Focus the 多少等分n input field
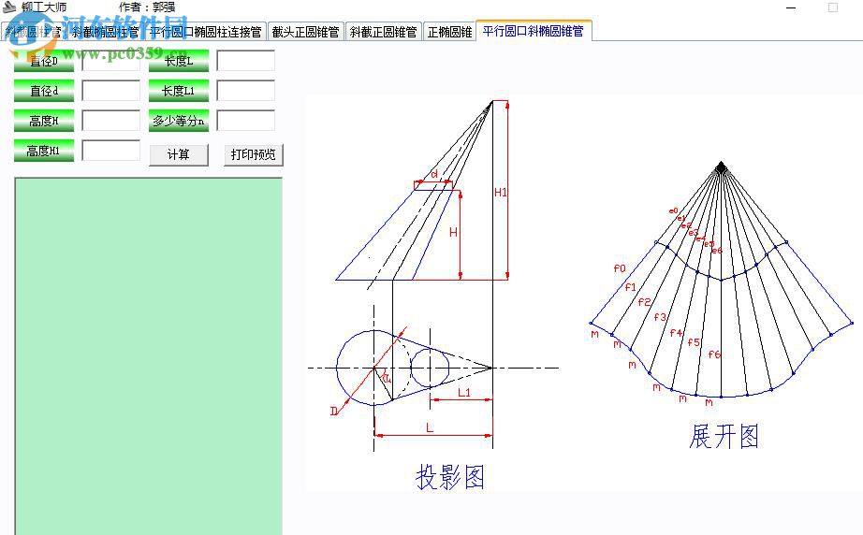Screen dimensions: 863x535 [x=246, y=121]
